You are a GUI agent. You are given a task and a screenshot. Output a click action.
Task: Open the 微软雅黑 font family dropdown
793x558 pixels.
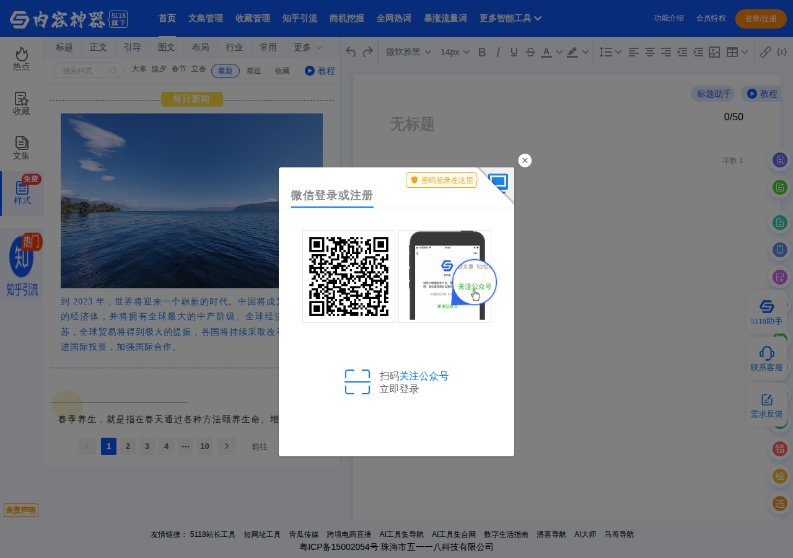(409, 52)
